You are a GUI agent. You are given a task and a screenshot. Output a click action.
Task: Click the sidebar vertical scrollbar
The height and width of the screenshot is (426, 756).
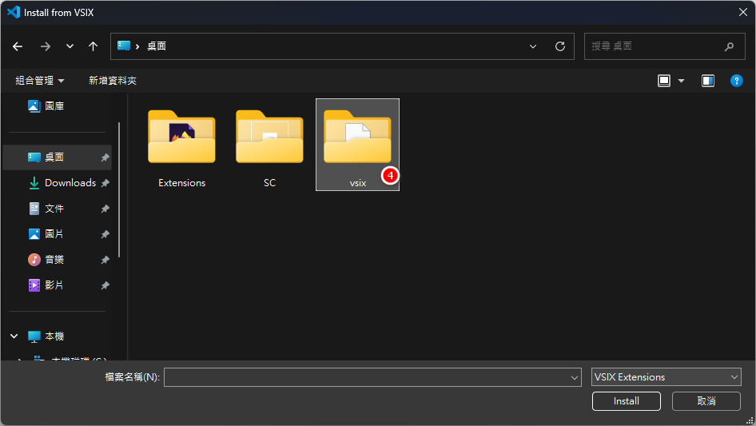(119, 189)
